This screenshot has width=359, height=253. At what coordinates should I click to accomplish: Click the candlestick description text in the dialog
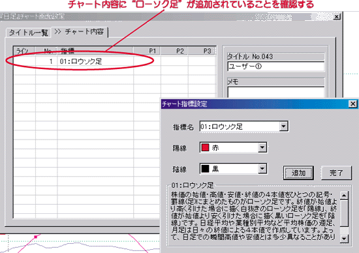point(254,216)
